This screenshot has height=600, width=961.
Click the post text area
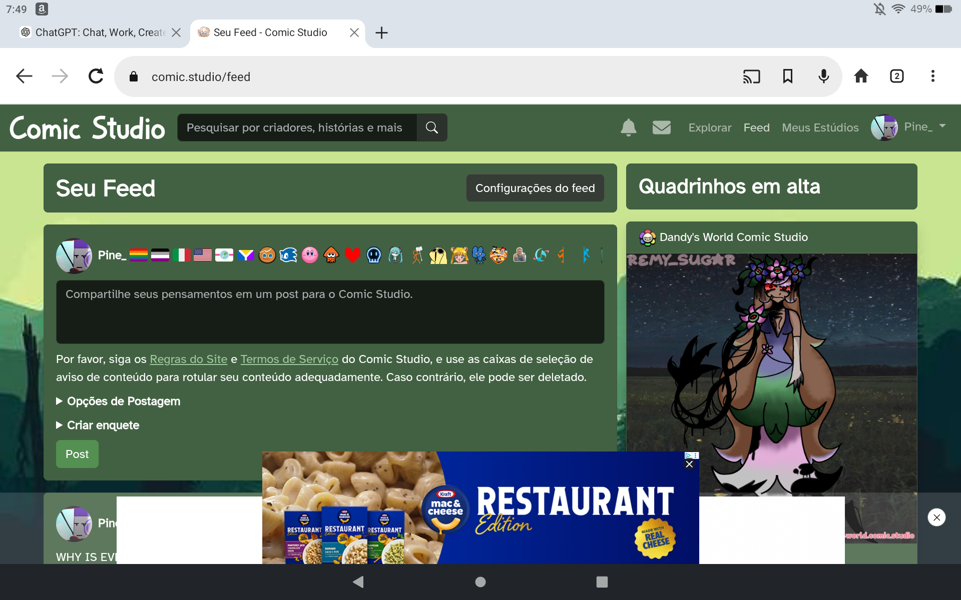(x=330, y=312)
